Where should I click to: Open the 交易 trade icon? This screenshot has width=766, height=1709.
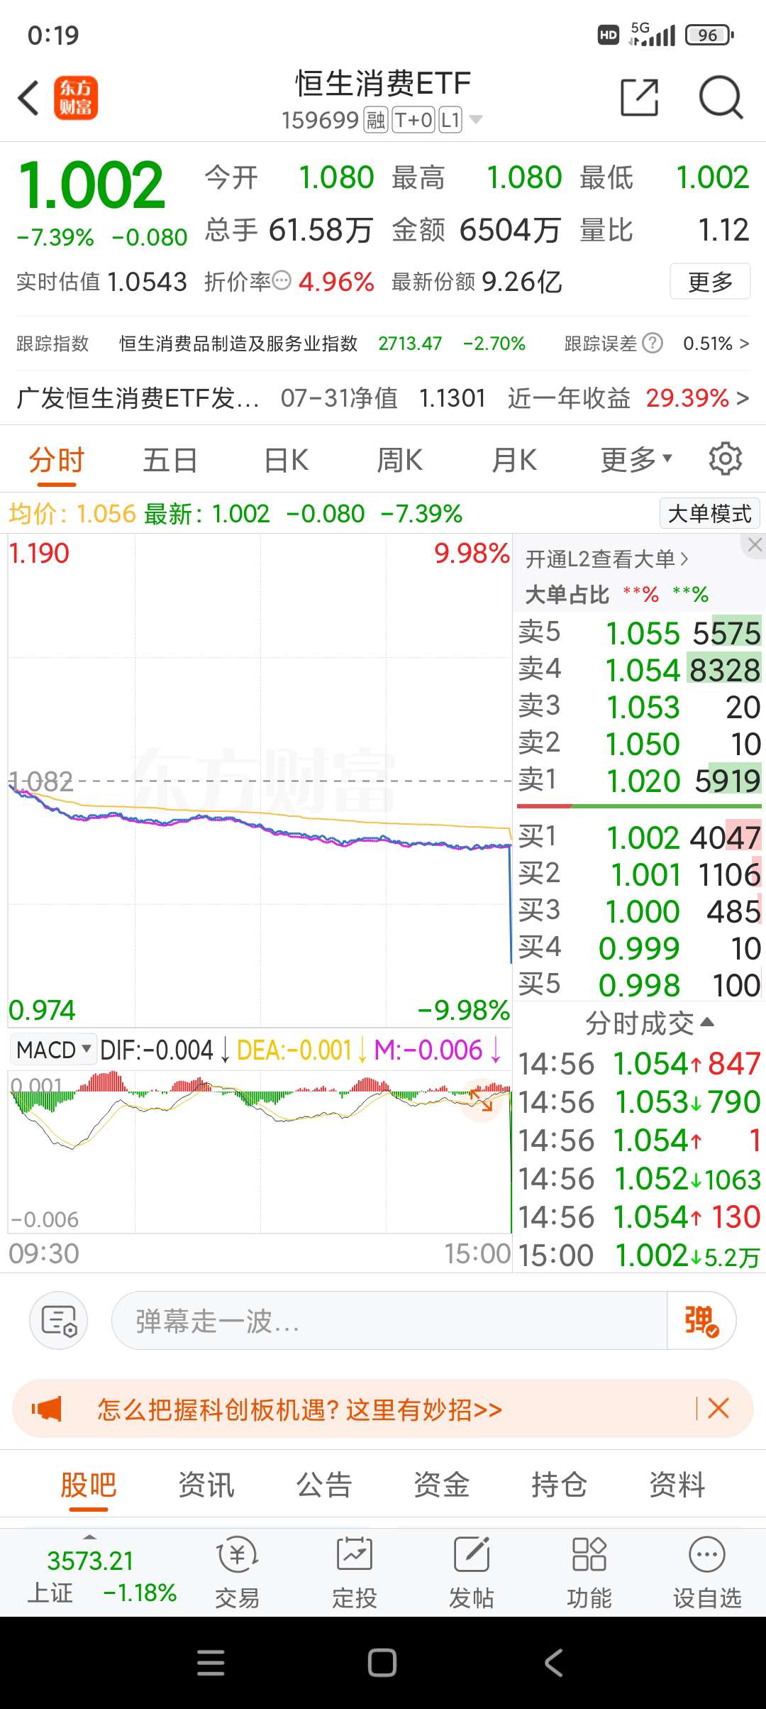[x=237, y=1573]
